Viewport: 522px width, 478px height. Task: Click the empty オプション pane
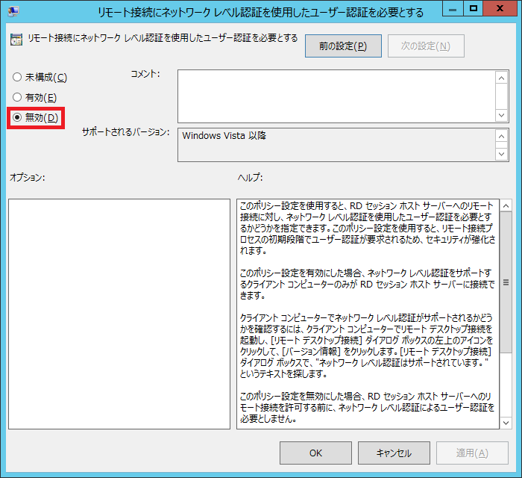(x=119, y=314)
